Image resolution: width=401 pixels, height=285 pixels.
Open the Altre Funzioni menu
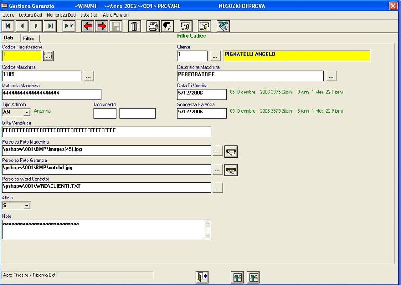[116, 15]
